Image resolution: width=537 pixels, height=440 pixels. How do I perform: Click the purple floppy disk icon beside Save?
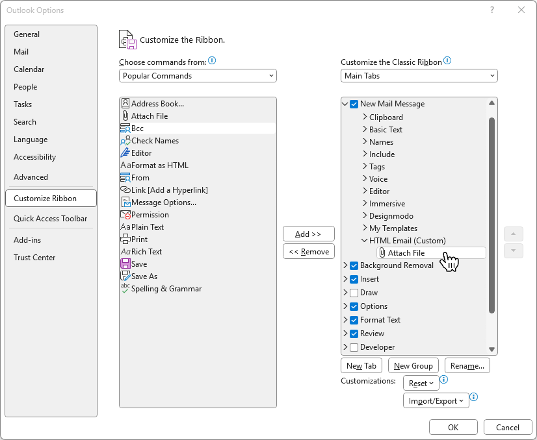click(x=125, y=263)
